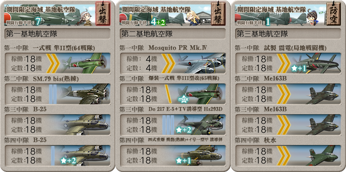
Task: Select the SM.79 bis(熟練) aircraft slot
Action: [x=57, y=94]
